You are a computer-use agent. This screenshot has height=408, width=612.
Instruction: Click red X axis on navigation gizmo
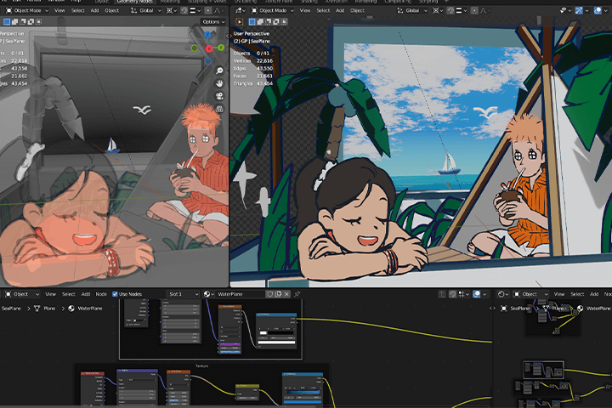tap(209, 48)
